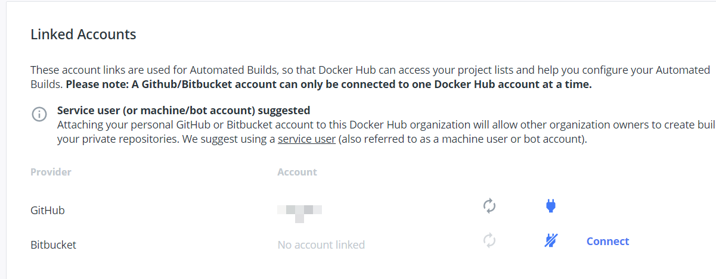Click the greyed-out Bitbucket refresh icon
This screenshot has height=279, width=716.
pos(489,240)
